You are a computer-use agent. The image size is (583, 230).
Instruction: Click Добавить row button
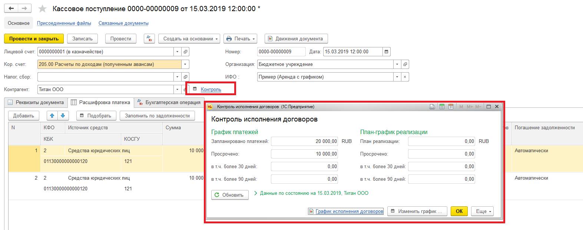(x=24, y=116)
